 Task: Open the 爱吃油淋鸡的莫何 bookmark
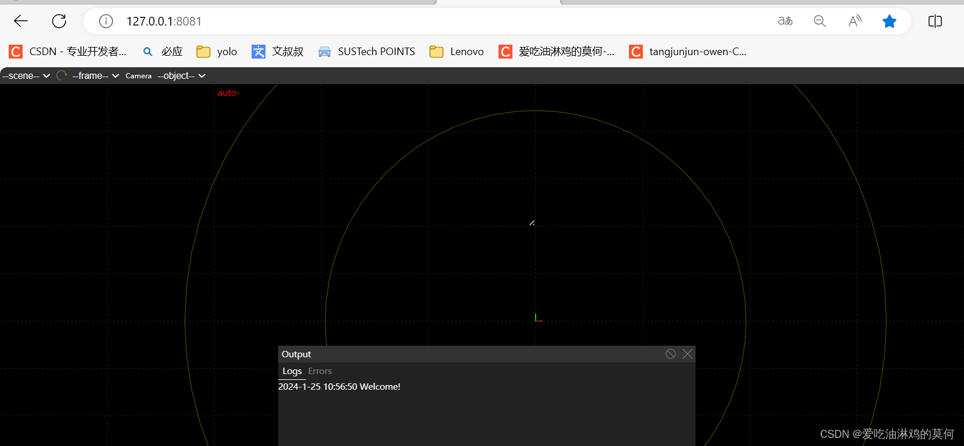tap(556, 52)
